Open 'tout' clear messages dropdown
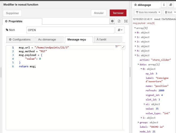 coord(169,12)
